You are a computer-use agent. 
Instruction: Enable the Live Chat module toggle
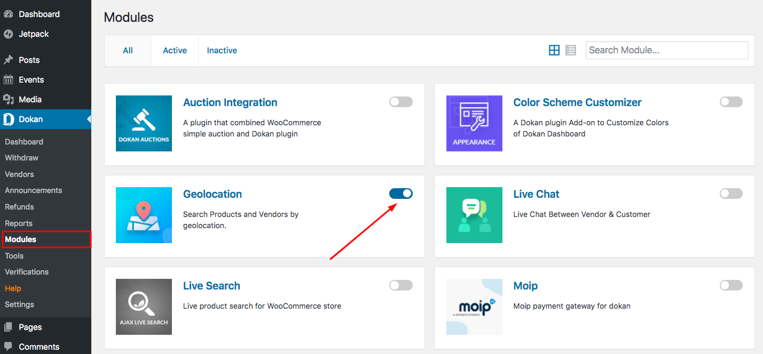[731, 194]
